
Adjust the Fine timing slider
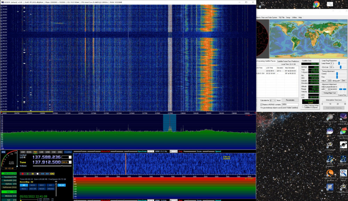tap(337, 77)
